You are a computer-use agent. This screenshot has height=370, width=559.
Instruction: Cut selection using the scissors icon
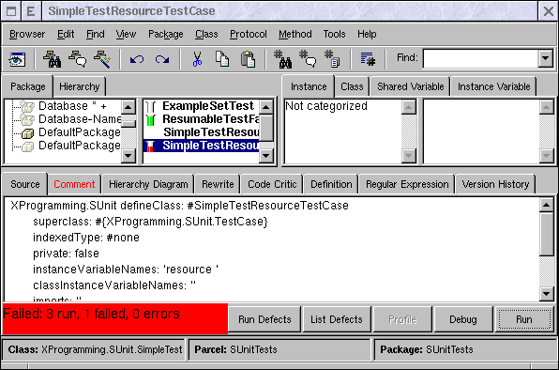click(x=197, y=59)
